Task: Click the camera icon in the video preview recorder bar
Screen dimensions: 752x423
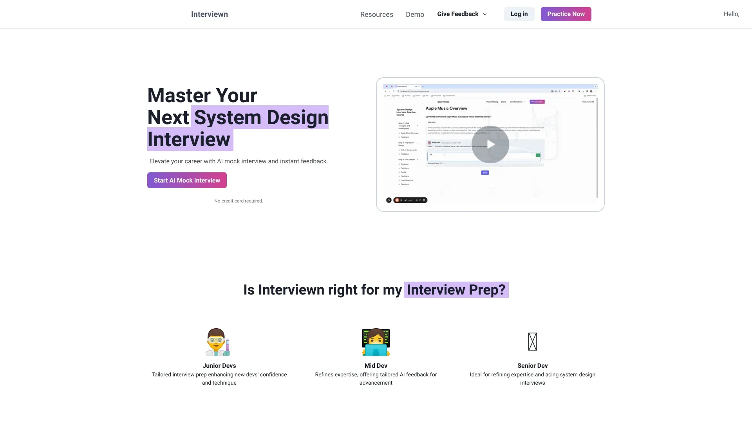Action: (389, 200)
